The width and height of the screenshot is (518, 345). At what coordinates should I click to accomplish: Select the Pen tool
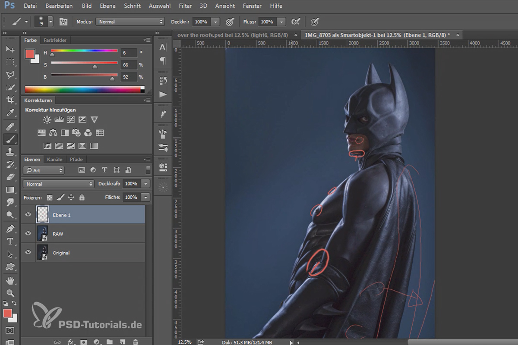(x=10, y=229)
